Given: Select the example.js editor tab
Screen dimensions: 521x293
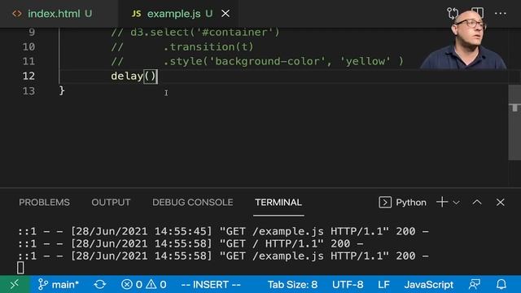Looking at the screenshot, I should [179, 14].
